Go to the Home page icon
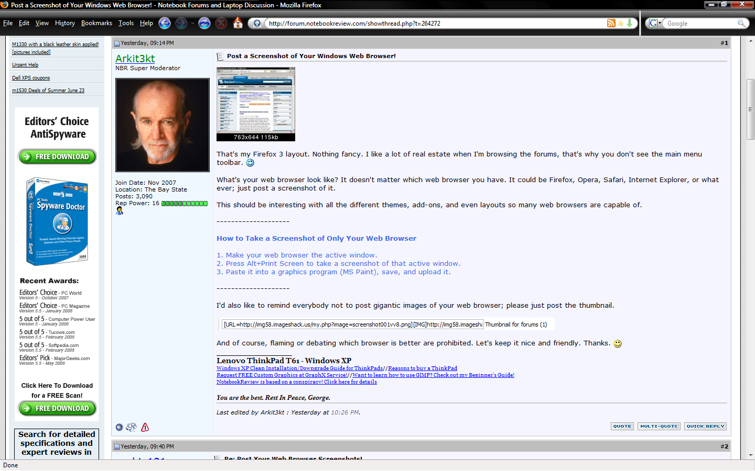Screen dimensions: 755x471 pyautogui.click(x=238, y=23)
